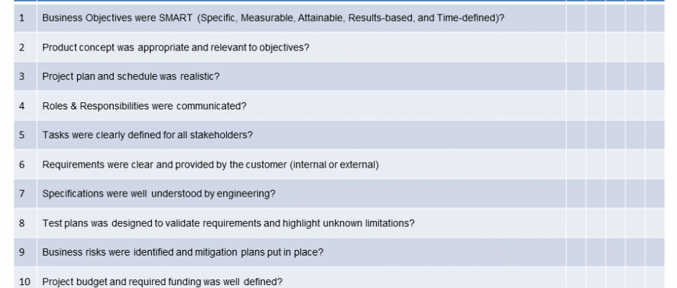Click the Tasks were clearly defined question
The height and width of the screenshot is (288, 677).
pyautogui.click(x=147, y=135)
